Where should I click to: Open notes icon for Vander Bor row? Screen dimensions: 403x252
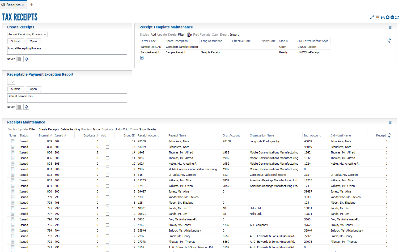[13, 197]
